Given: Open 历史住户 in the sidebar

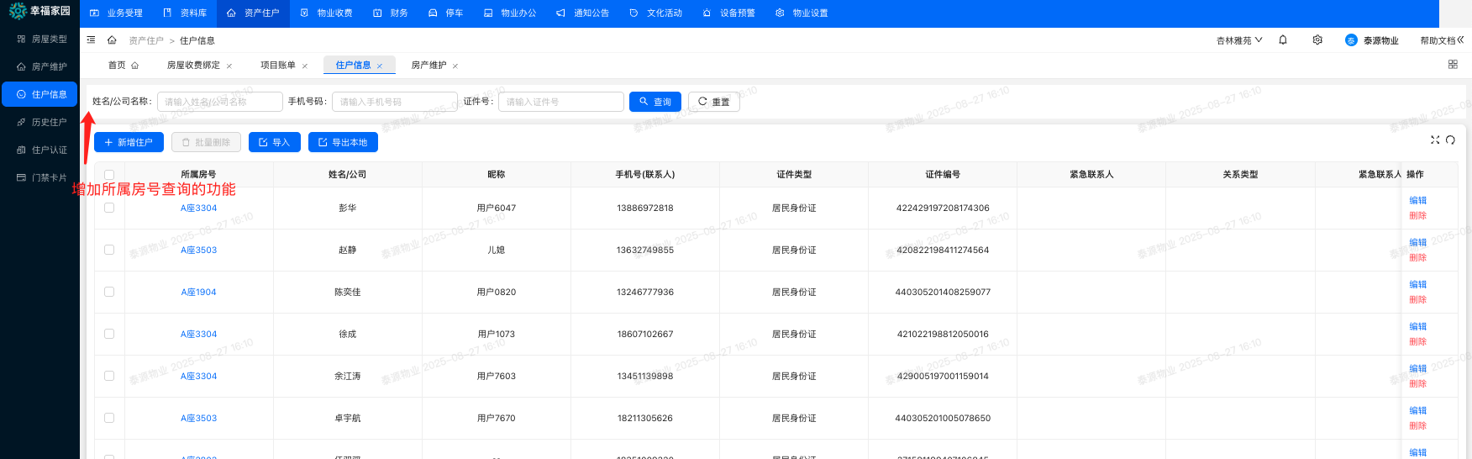Looking at the screenshot, I should (49, 122).
